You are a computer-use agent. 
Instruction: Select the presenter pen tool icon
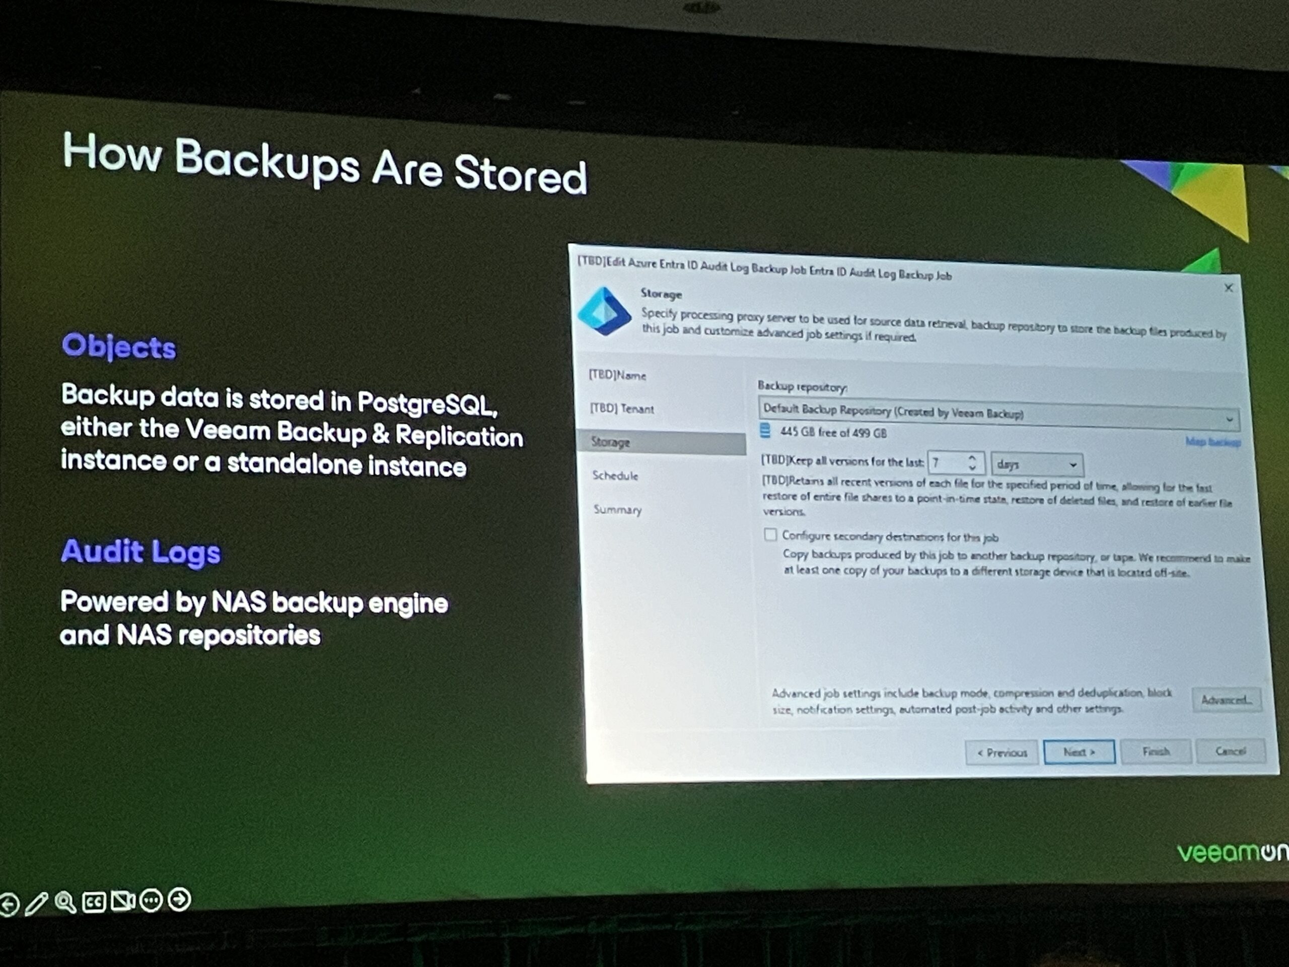[37, 903]
